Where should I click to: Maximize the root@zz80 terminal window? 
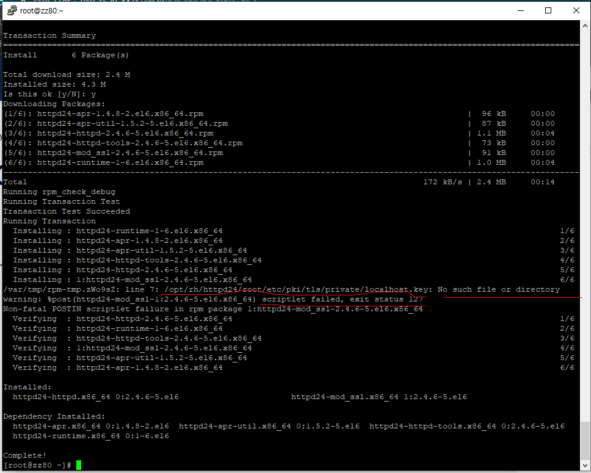tap(548, 10)
